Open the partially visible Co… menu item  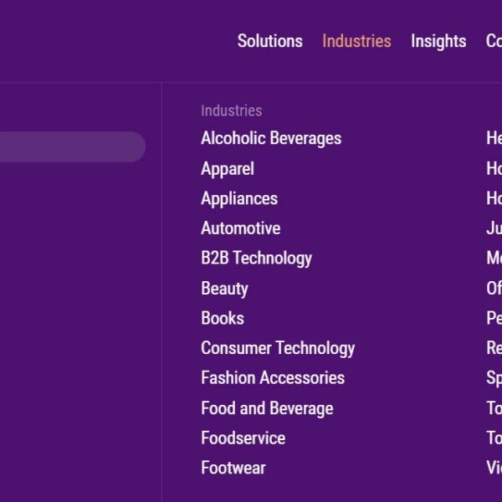(494, 41)
